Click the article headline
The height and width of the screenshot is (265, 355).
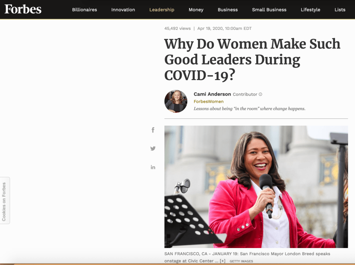point(252,60)
